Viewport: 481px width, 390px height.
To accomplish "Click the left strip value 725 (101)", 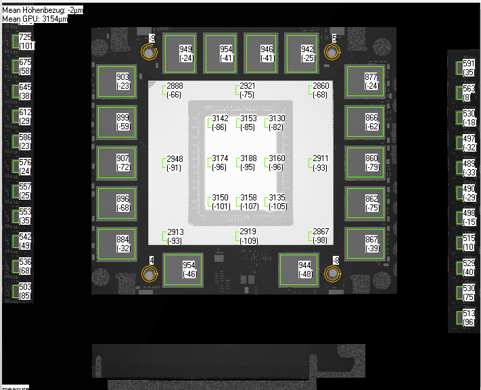I will tap(26, 41).
